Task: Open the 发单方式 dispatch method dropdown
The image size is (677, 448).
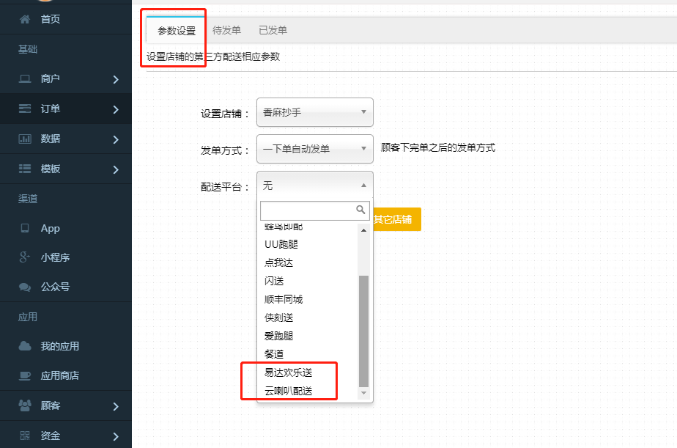Action: click(x=314, y=149)
